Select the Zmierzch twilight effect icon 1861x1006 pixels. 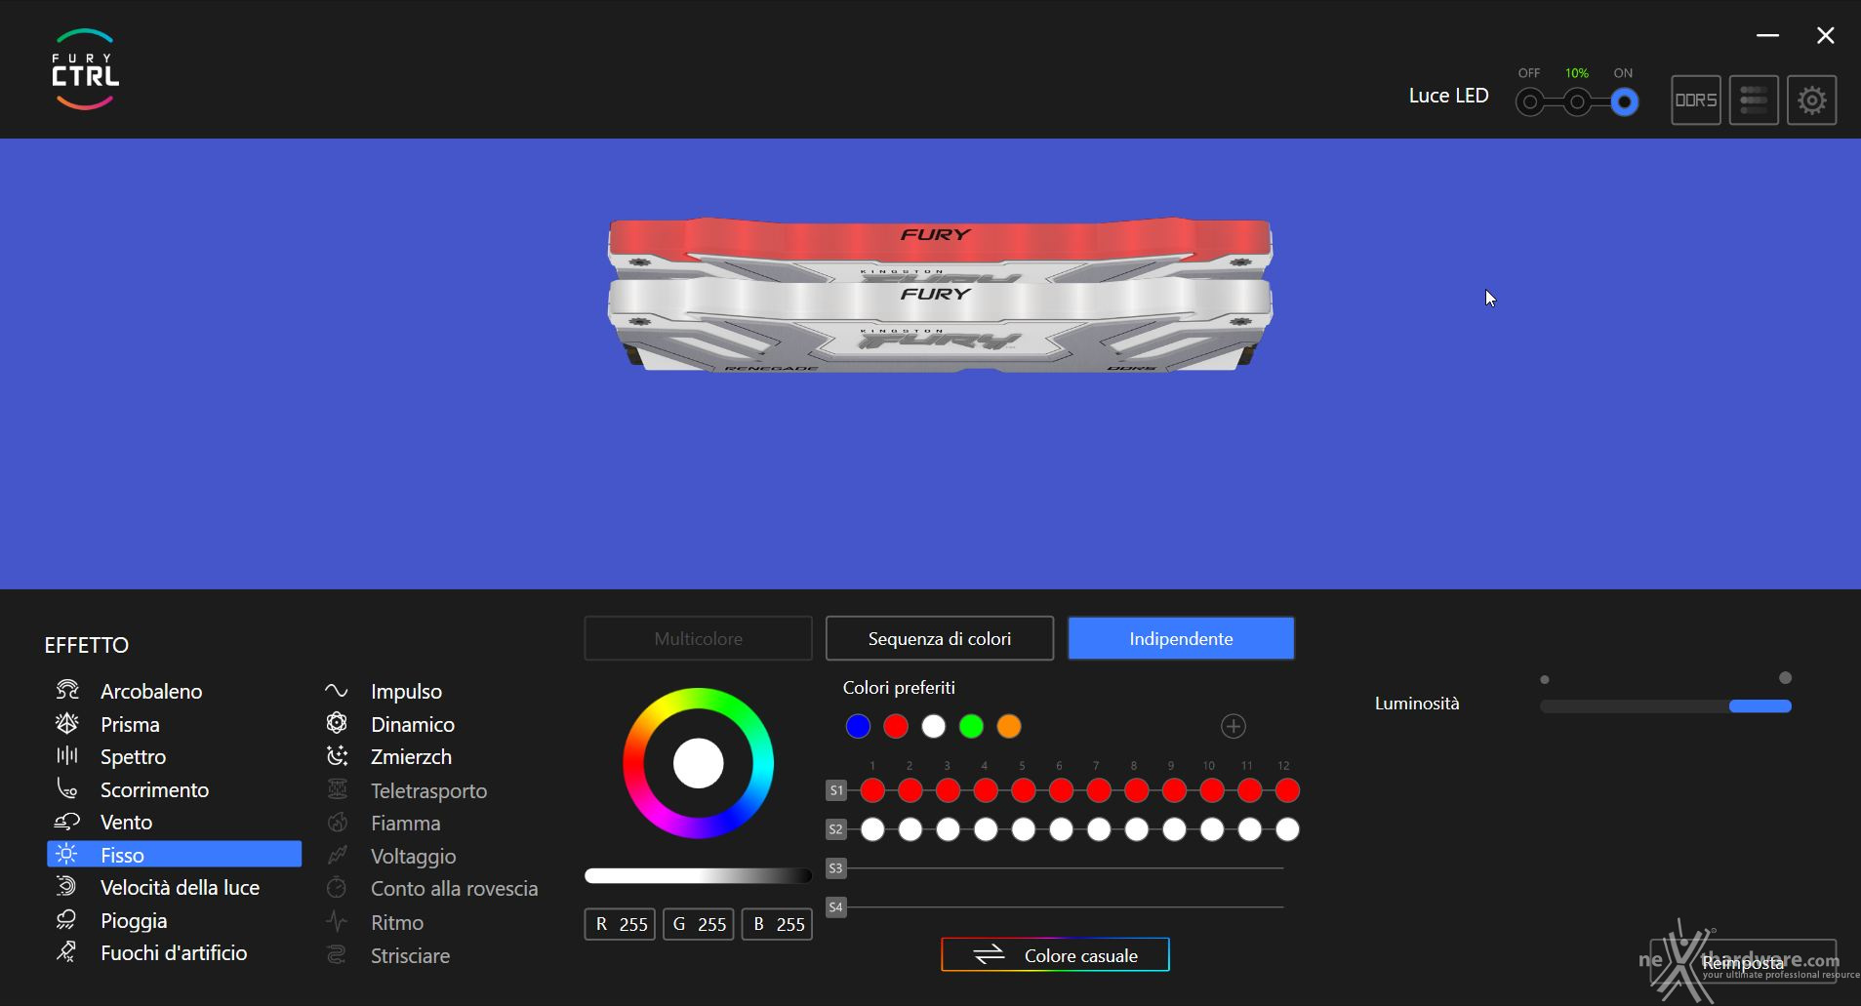pos(337,756)
